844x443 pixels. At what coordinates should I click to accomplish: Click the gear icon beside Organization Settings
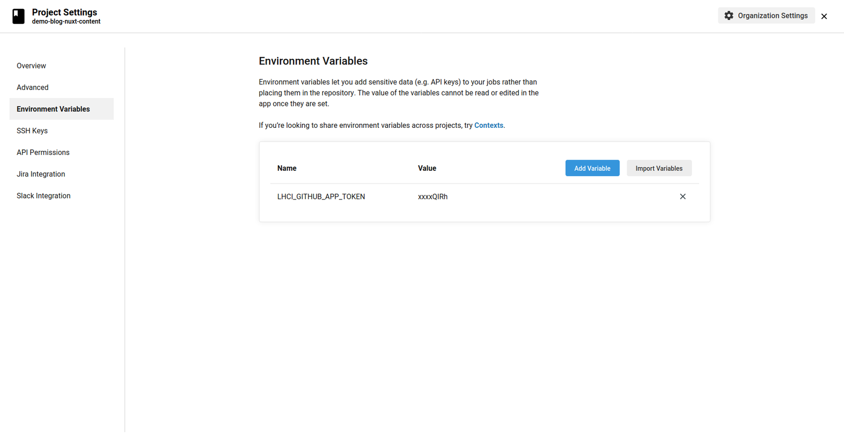[x=729, y=16]
